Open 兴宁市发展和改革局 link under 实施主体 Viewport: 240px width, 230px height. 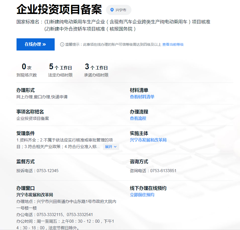click(148, 140)
